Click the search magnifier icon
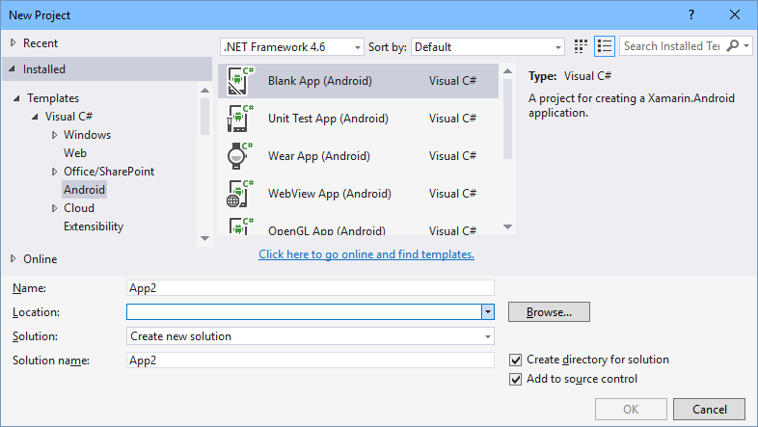Viewport: 758px width, 427px height. (x=734, y=46)
